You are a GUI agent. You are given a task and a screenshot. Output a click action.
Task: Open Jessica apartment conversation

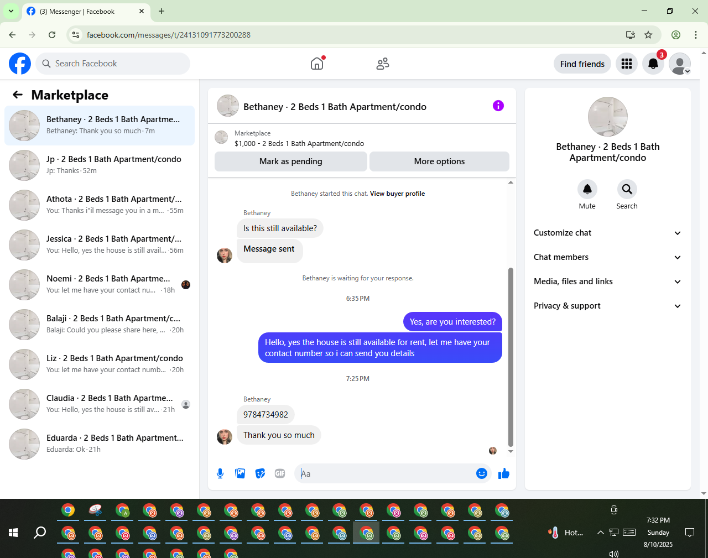[x=100, y=244]
